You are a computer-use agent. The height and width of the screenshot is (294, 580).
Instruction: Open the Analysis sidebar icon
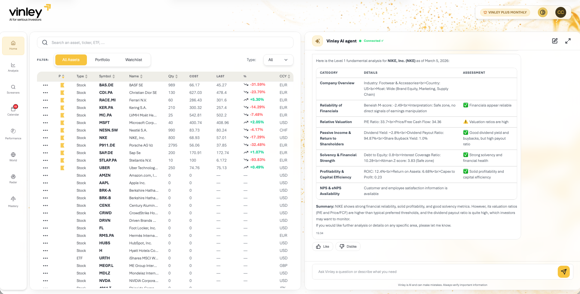pyautogui.click(x=13, y=67)
